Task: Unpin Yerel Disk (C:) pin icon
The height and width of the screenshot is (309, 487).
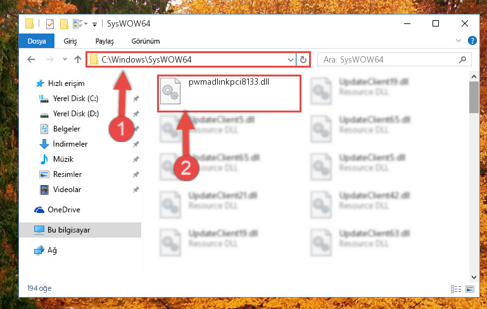Action: click(x=136, y=99)
